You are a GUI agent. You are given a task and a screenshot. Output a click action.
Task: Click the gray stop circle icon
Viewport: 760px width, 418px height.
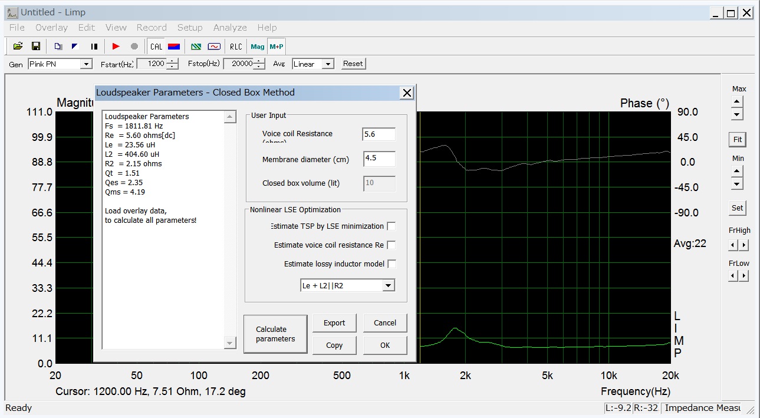[x=134, y=46]
